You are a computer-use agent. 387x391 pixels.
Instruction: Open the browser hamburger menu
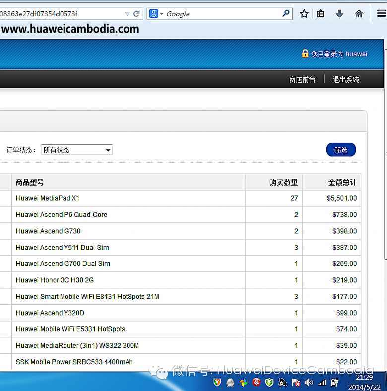381,13
